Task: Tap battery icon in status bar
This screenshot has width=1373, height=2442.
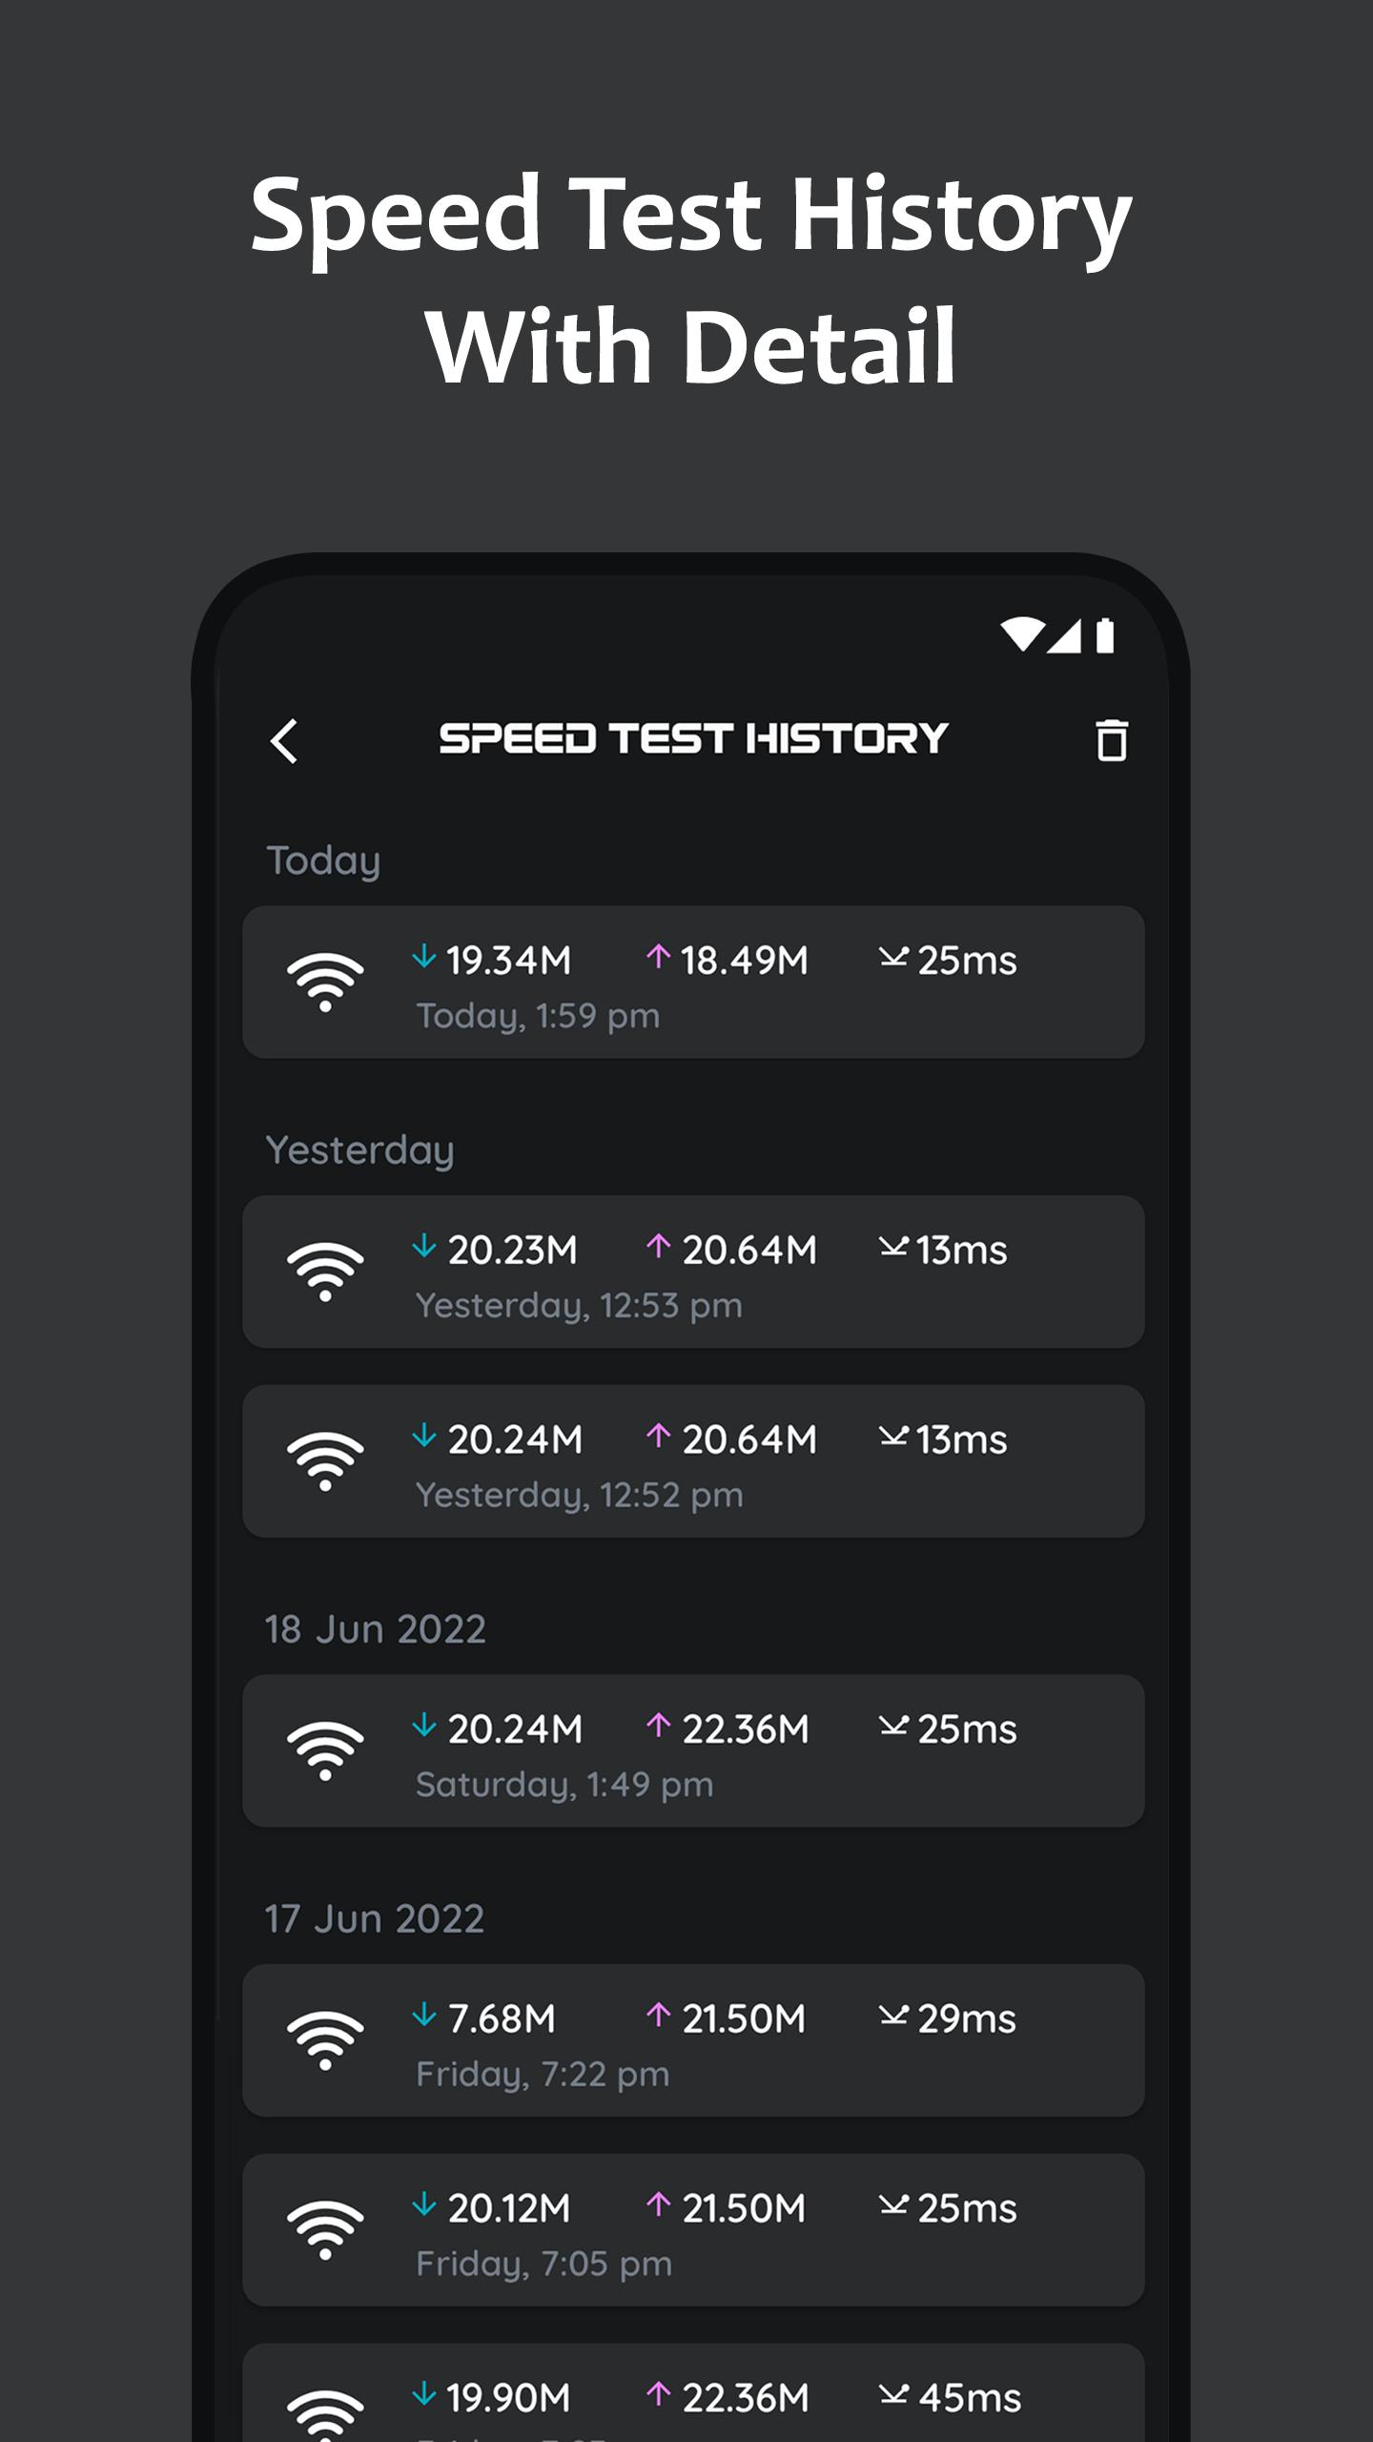Action: tap(1105, 634)
